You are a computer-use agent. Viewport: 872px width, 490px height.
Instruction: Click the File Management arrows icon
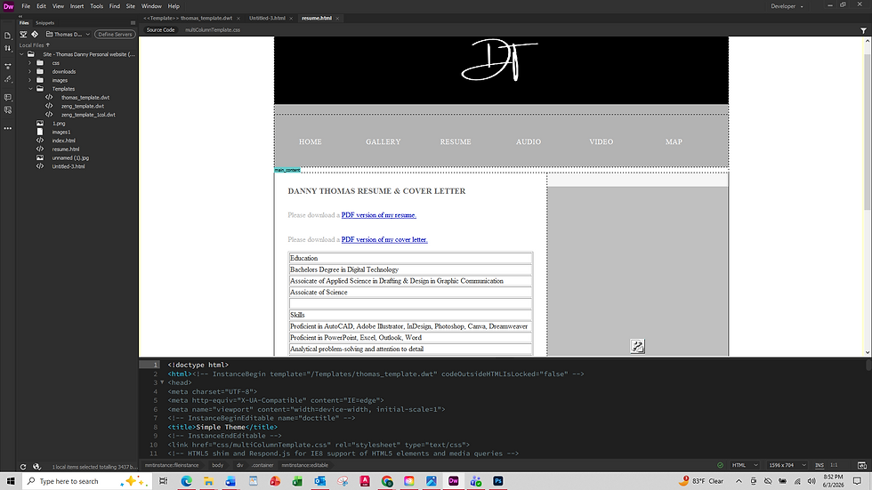coord(8,48)
